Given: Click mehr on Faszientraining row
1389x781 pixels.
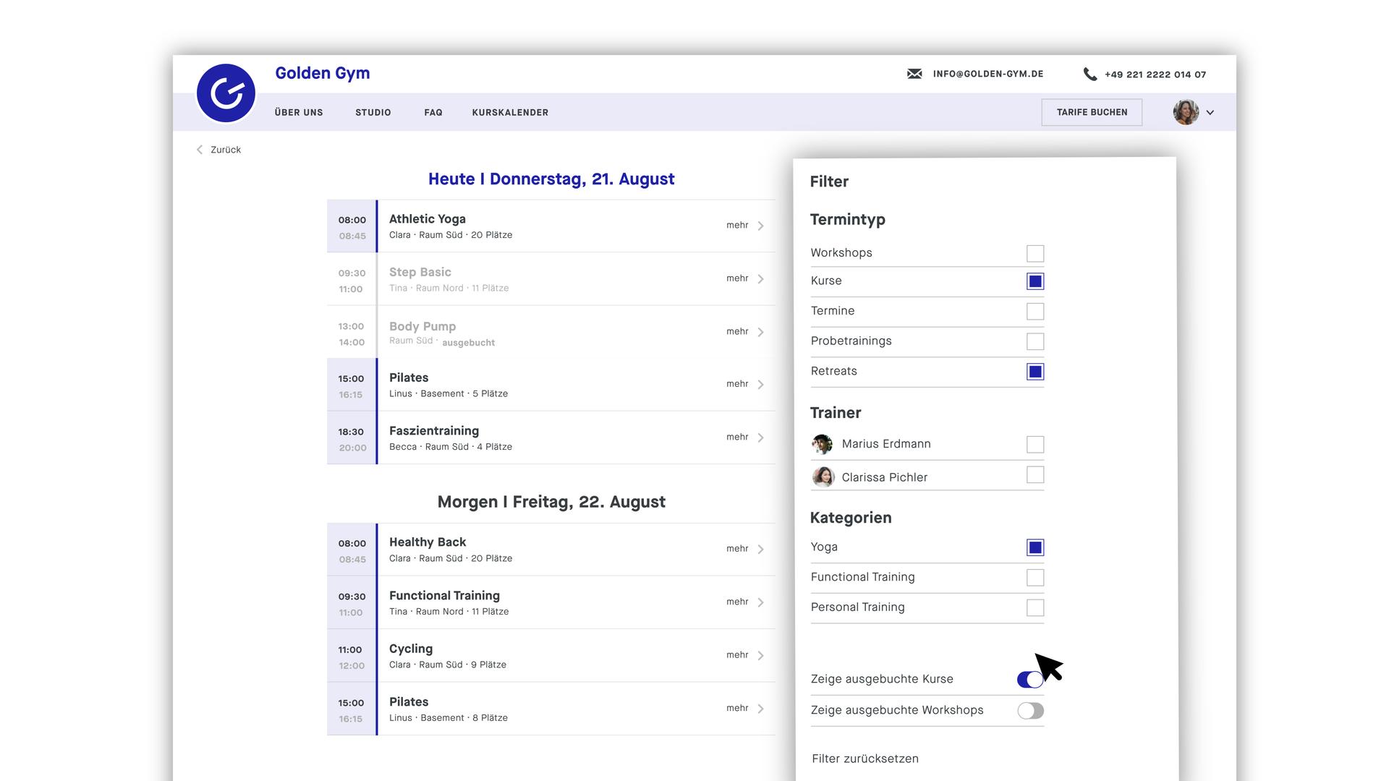Looking at the screenshot, I should [x=737, y=438].
